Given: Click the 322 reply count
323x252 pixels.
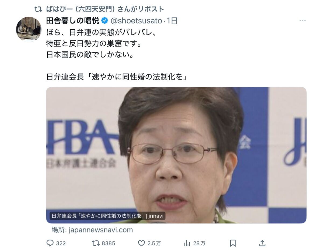Looking at the screenshot, I should pos(61,243).
